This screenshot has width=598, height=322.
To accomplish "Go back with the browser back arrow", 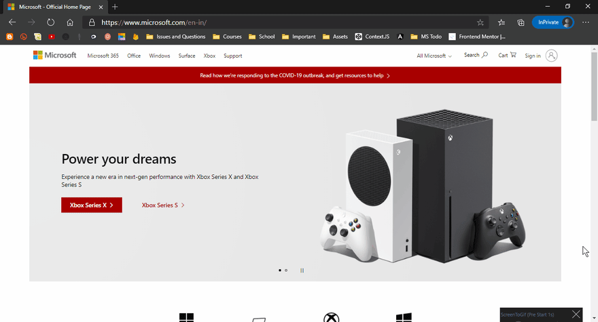I will [x=12, y=22].
